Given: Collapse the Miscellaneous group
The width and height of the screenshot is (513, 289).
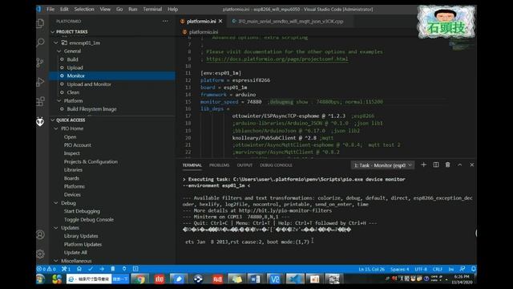Looking at the screenshot, I should pyautogui.click(x=56, y=261).
